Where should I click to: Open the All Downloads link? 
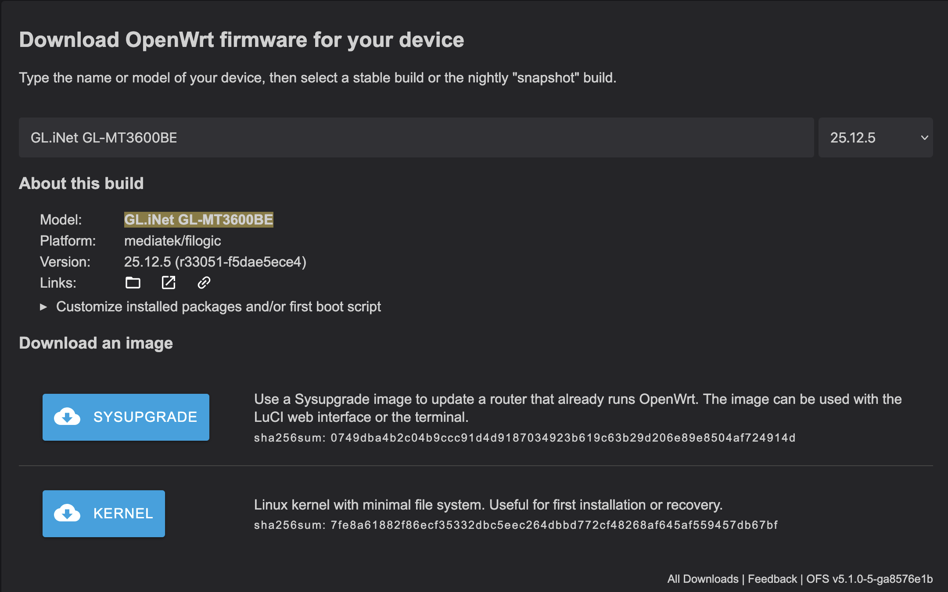click(703, 579)
